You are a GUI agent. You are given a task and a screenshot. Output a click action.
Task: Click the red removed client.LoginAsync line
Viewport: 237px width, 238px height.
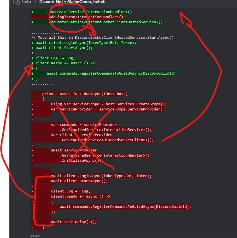tap(92, 176)
